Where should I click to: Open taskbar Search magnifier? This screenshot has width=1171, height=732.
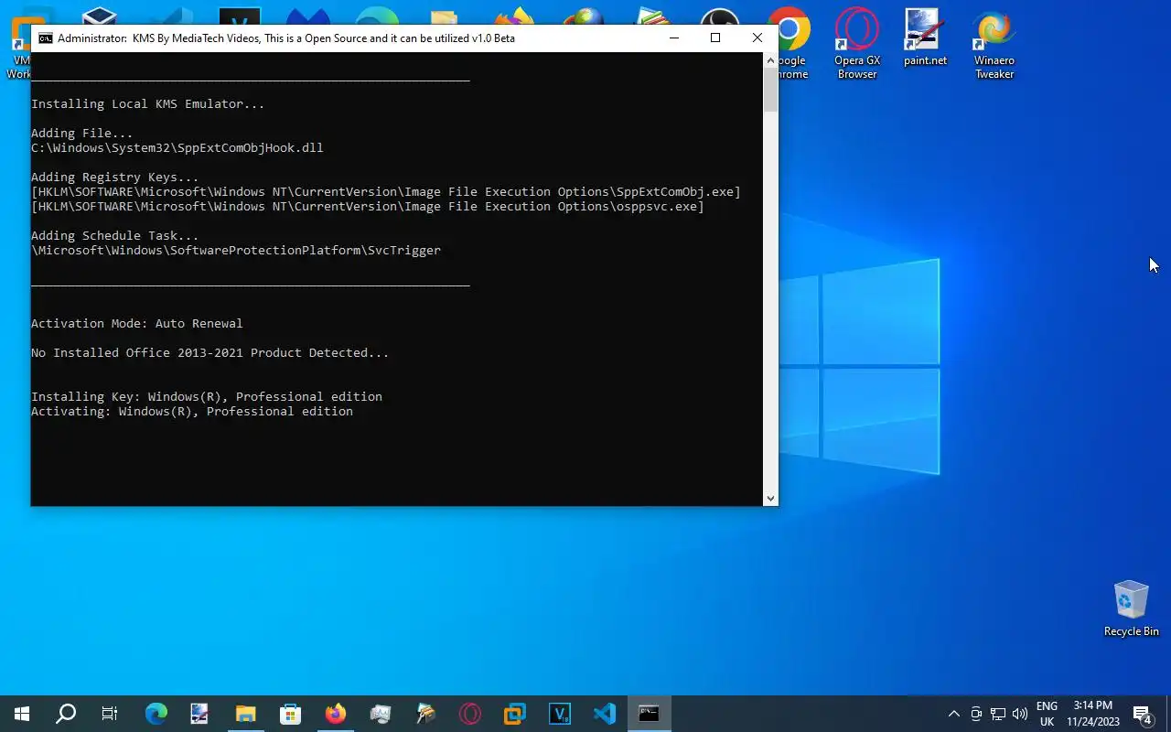coord(66,714)
